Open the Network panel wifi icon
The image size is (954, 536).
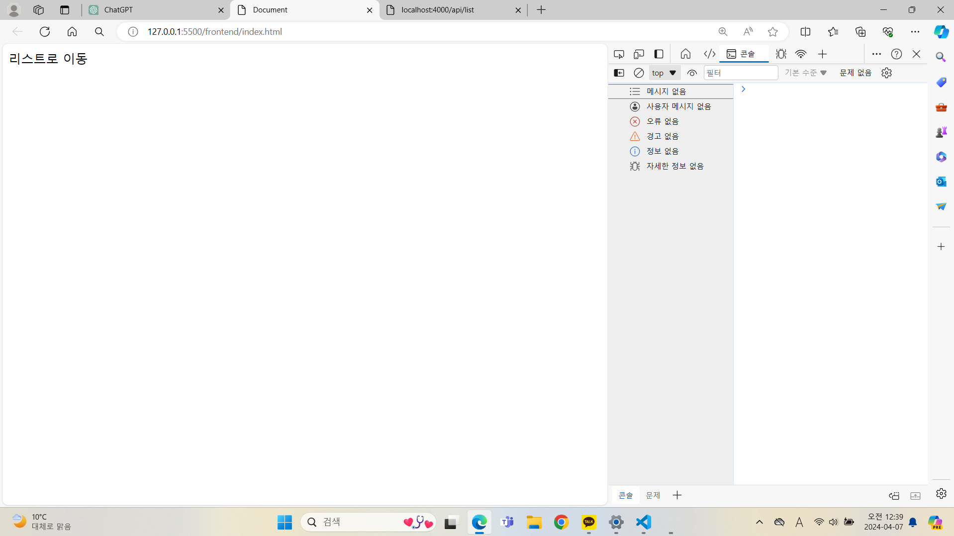pos(801,54)
